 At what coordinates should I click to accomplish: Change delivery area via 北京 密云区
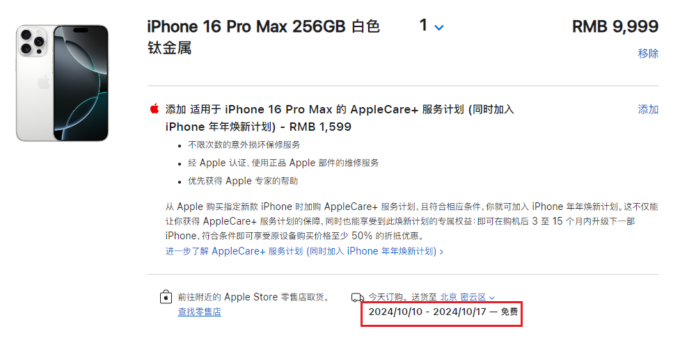pyautogui.click(x=463, y=297)
